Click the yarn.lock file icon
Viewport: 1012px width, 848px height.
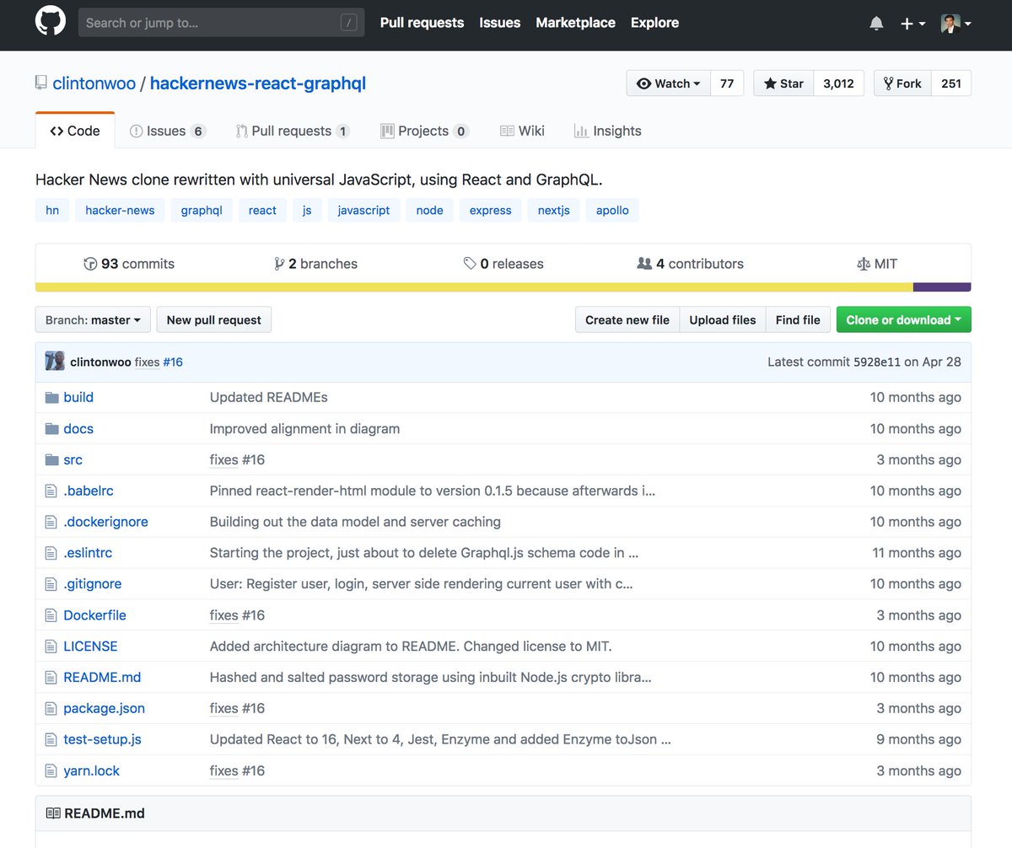(51, 770)
